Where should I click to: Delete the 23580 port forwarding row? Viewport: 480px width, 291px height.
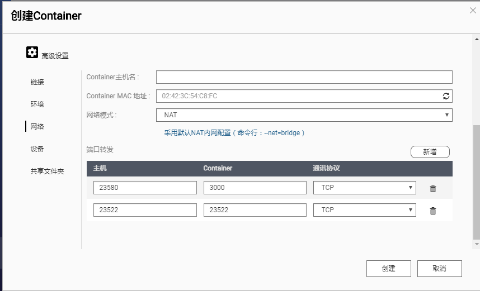(x=433, y=188)
